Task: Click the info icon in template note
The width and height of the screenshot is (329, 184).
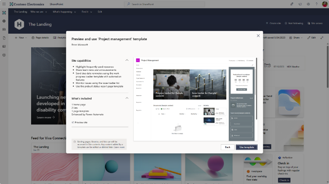Action: click(74, 142)
